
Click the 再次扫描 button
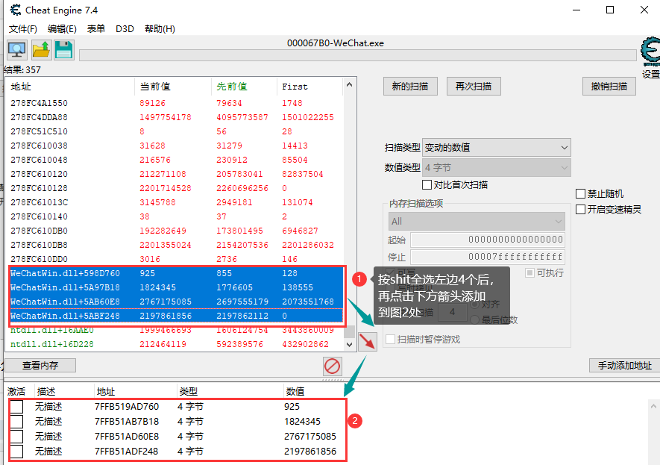(474, 87)
